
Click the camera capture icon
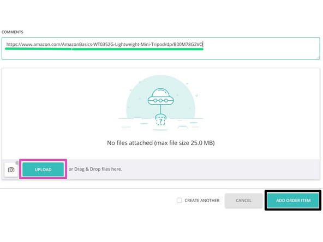(x=11, y=170)
